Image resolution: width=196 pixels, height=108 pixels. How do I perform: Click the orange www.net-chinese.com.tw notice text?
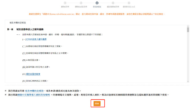[x=97, y=14]
